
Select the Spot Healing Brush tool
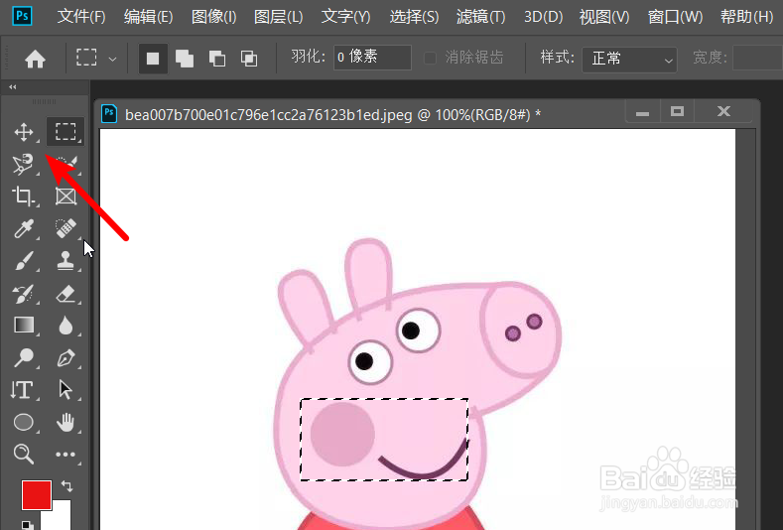(65, 228)
